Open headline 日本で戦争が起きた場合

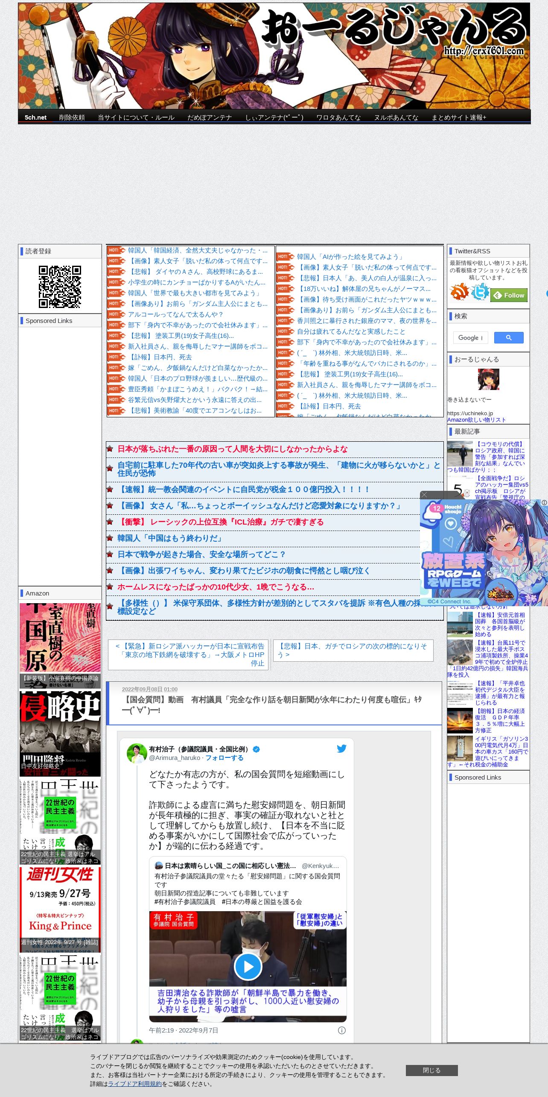[201, 554]
